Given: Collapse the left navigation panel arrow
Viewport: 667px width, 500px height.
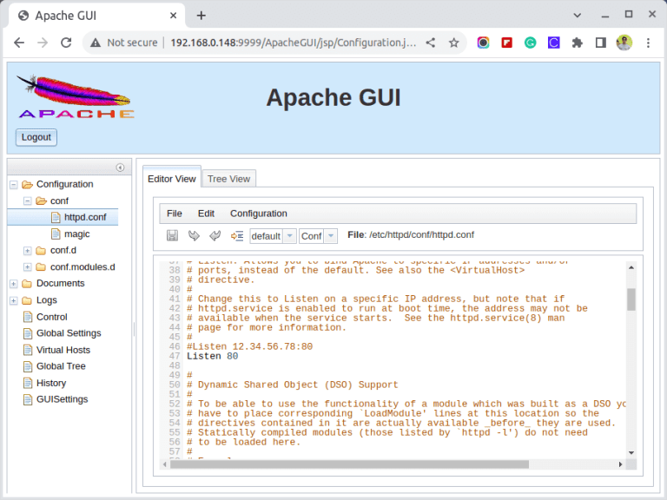Looking at the screenshot, I should 121,168.
